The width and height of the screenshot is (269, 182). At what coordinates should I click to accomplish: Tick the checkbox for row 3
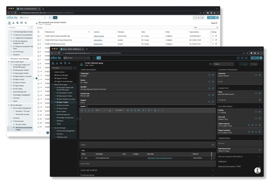point(38,44)
